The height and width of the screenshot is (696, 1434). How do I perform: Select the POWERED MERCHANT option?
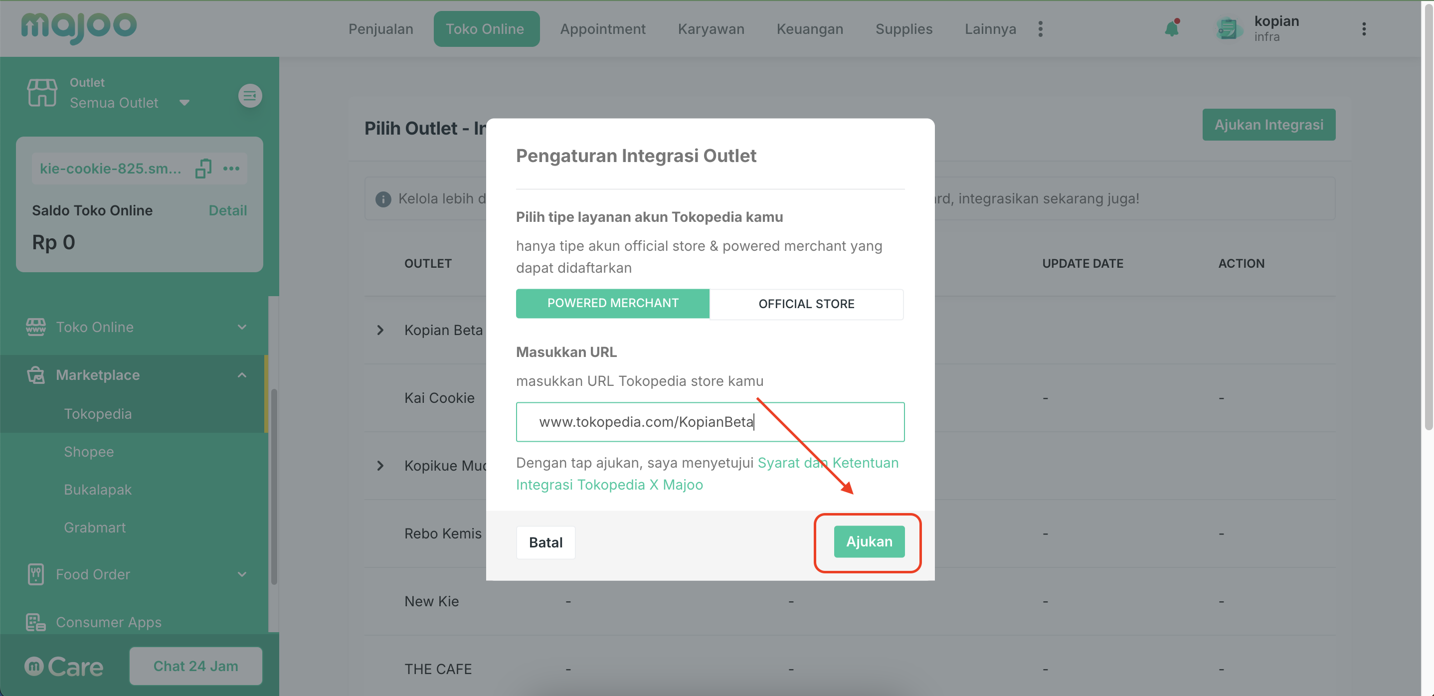(612, 304)
